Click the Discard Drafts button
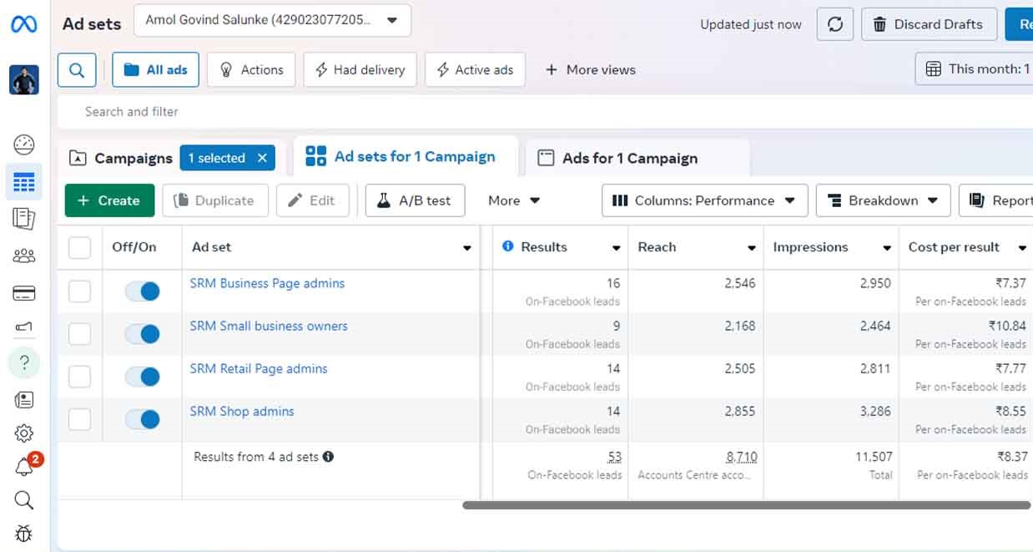Viewport: 1033px width, 552px height. click(x=928, y=24)
